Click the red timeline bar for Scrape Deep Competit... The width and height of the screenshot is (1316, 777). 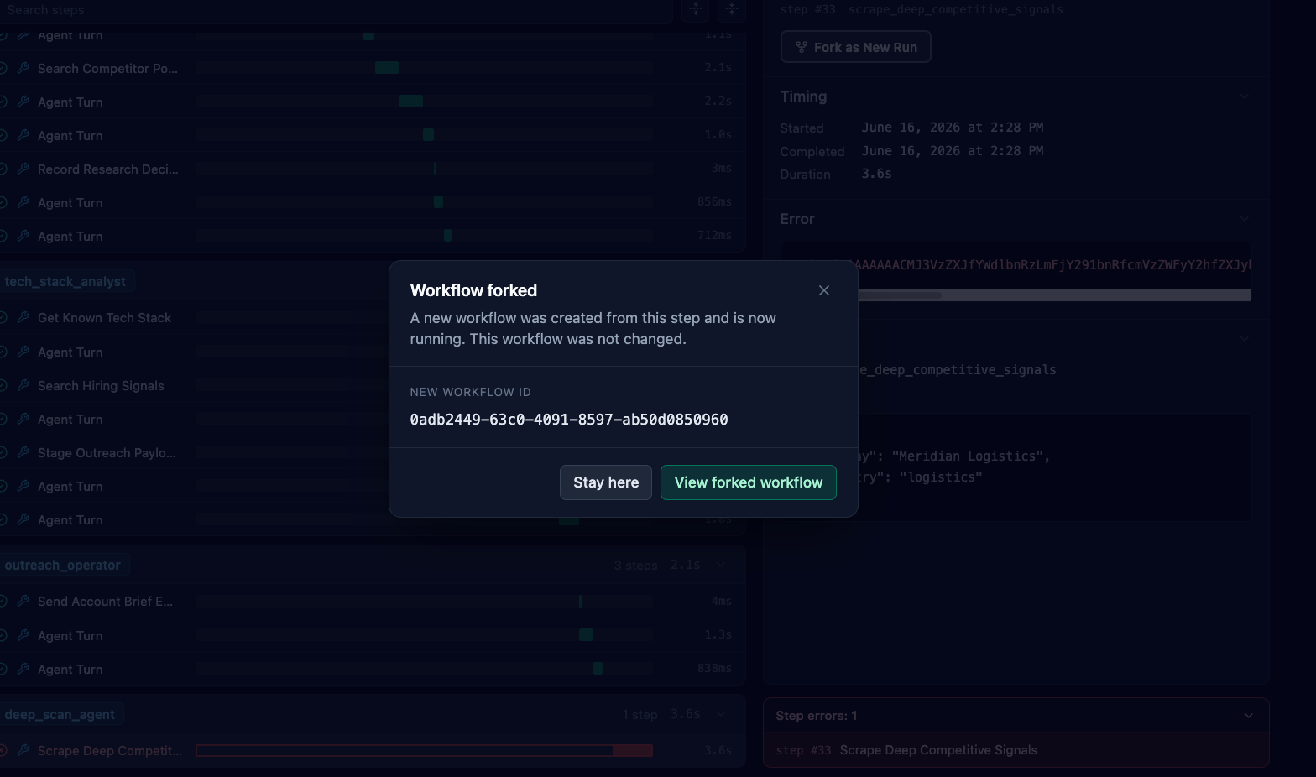tap(424, 750)
